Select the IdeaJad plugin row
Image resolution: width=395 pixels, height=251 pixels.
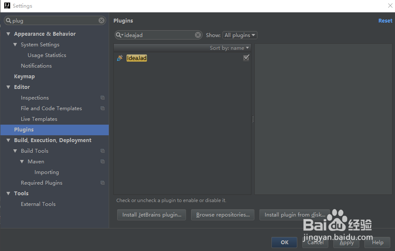tap(182, 58)
